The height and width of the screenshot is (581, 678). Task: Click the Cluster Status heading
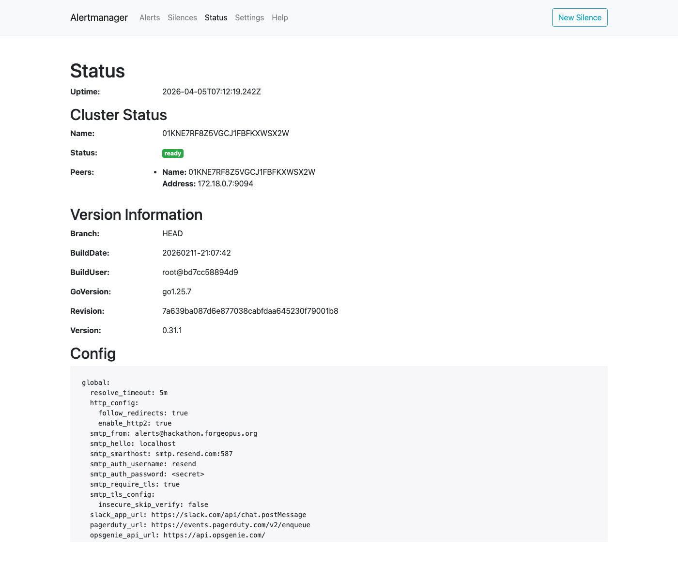coord(118,115)
